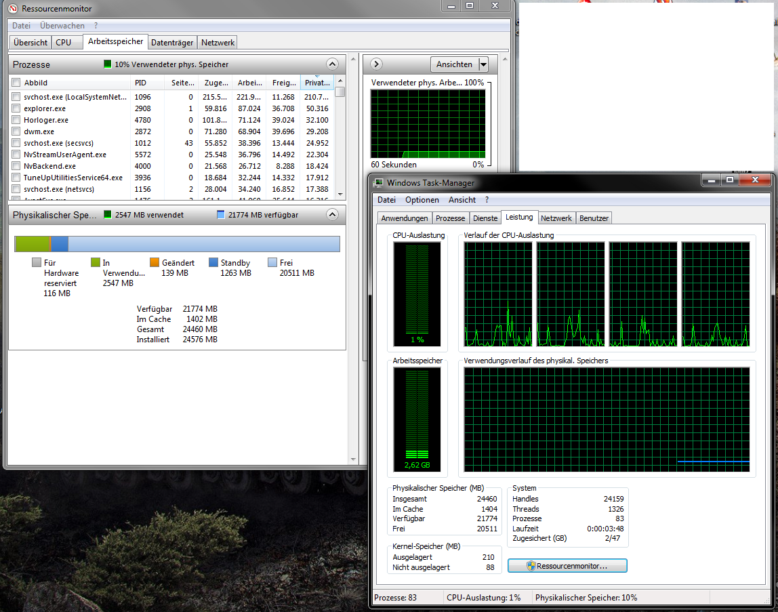Collapse the Prozesse section
Image resolution: width=778 pixels, height=612 pixels.
click(x=333, y=64)
